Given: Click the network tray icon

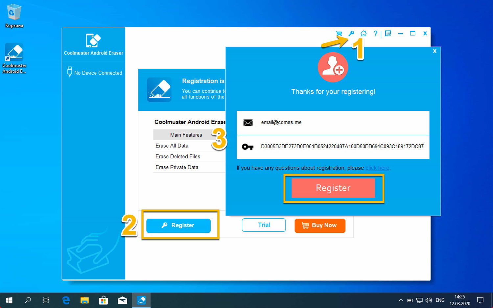Looking at the screenshot, I should click(419, 300).
